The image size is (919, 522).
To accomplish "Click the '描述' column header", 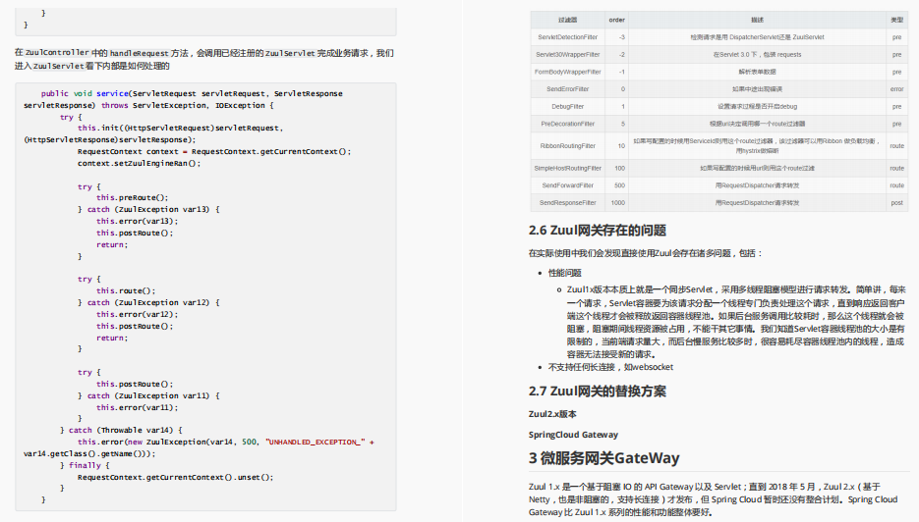I will [757, 20].
